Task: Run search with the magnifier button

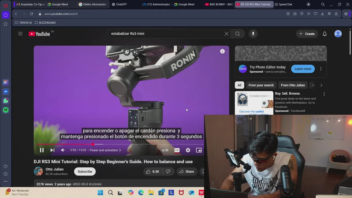Action: point(238,34)
